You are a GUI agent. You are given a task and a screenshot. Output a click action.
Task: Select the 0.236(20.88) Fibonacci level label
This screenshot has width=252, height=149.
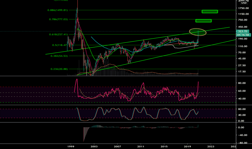coord(59,69)
